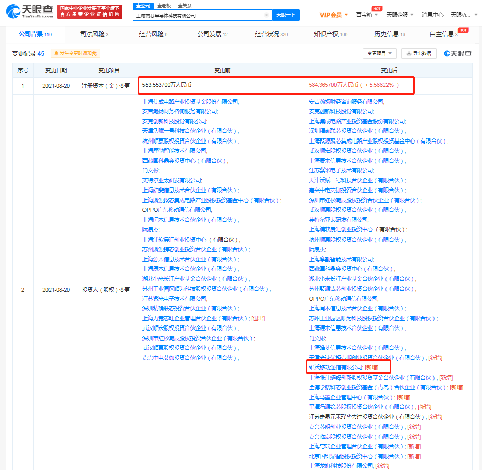Click the 变更日期 column header

click(x=56, y=70)
